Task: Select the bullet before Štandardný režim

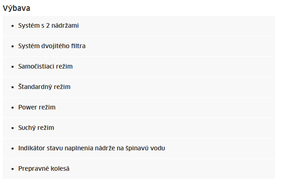Action: tap(13, 87)
